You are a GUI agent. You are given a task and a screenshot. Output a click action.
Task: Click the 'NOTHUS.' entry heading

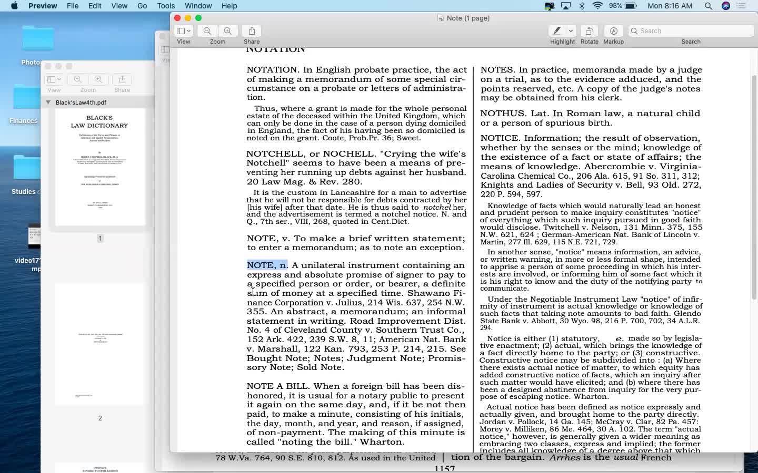pos(503,114)
